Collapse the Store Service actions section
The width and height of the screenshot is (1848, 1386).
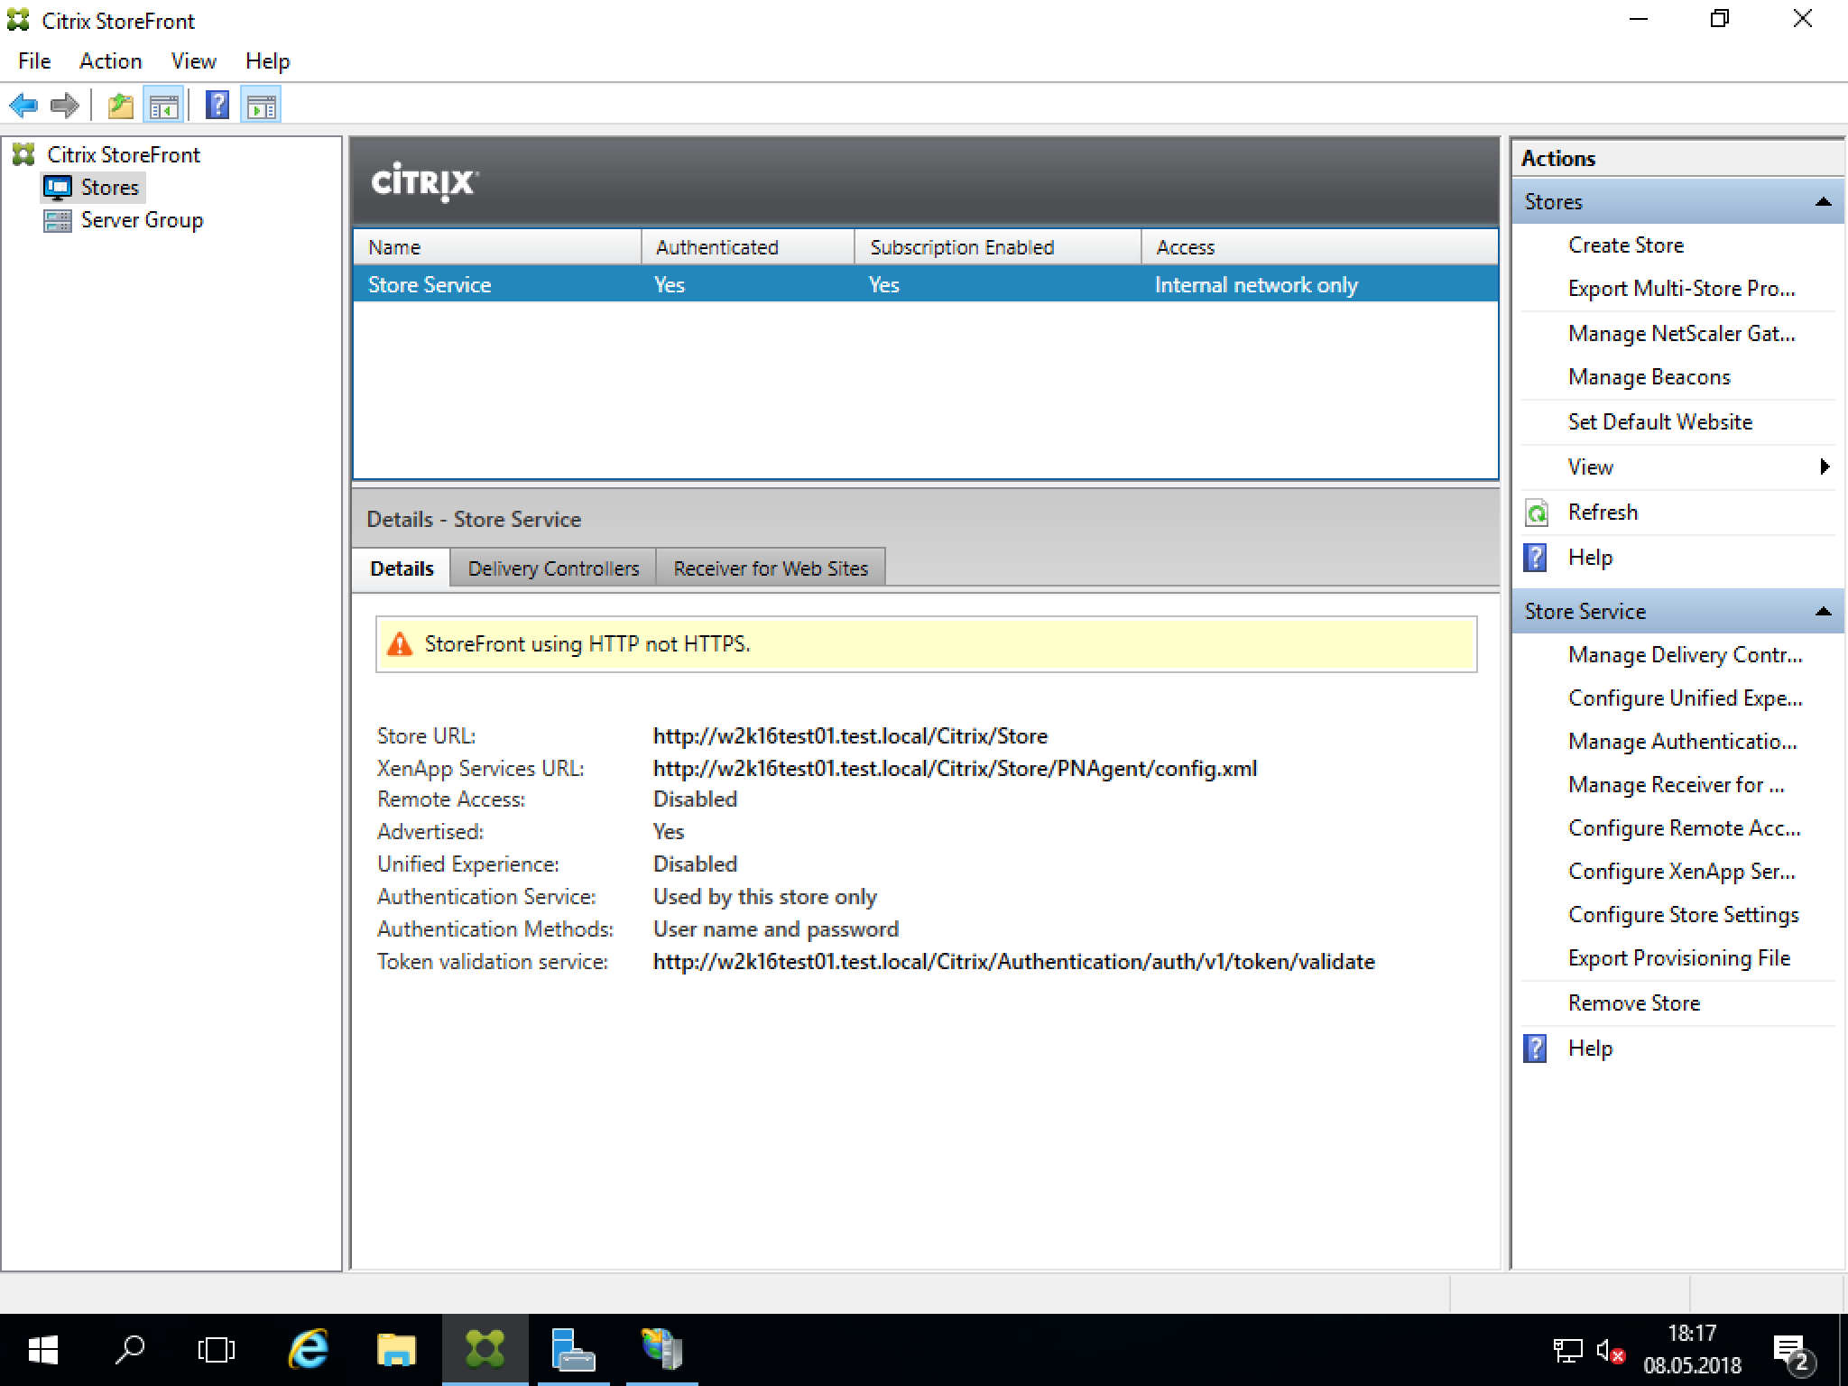(1823, 612)
